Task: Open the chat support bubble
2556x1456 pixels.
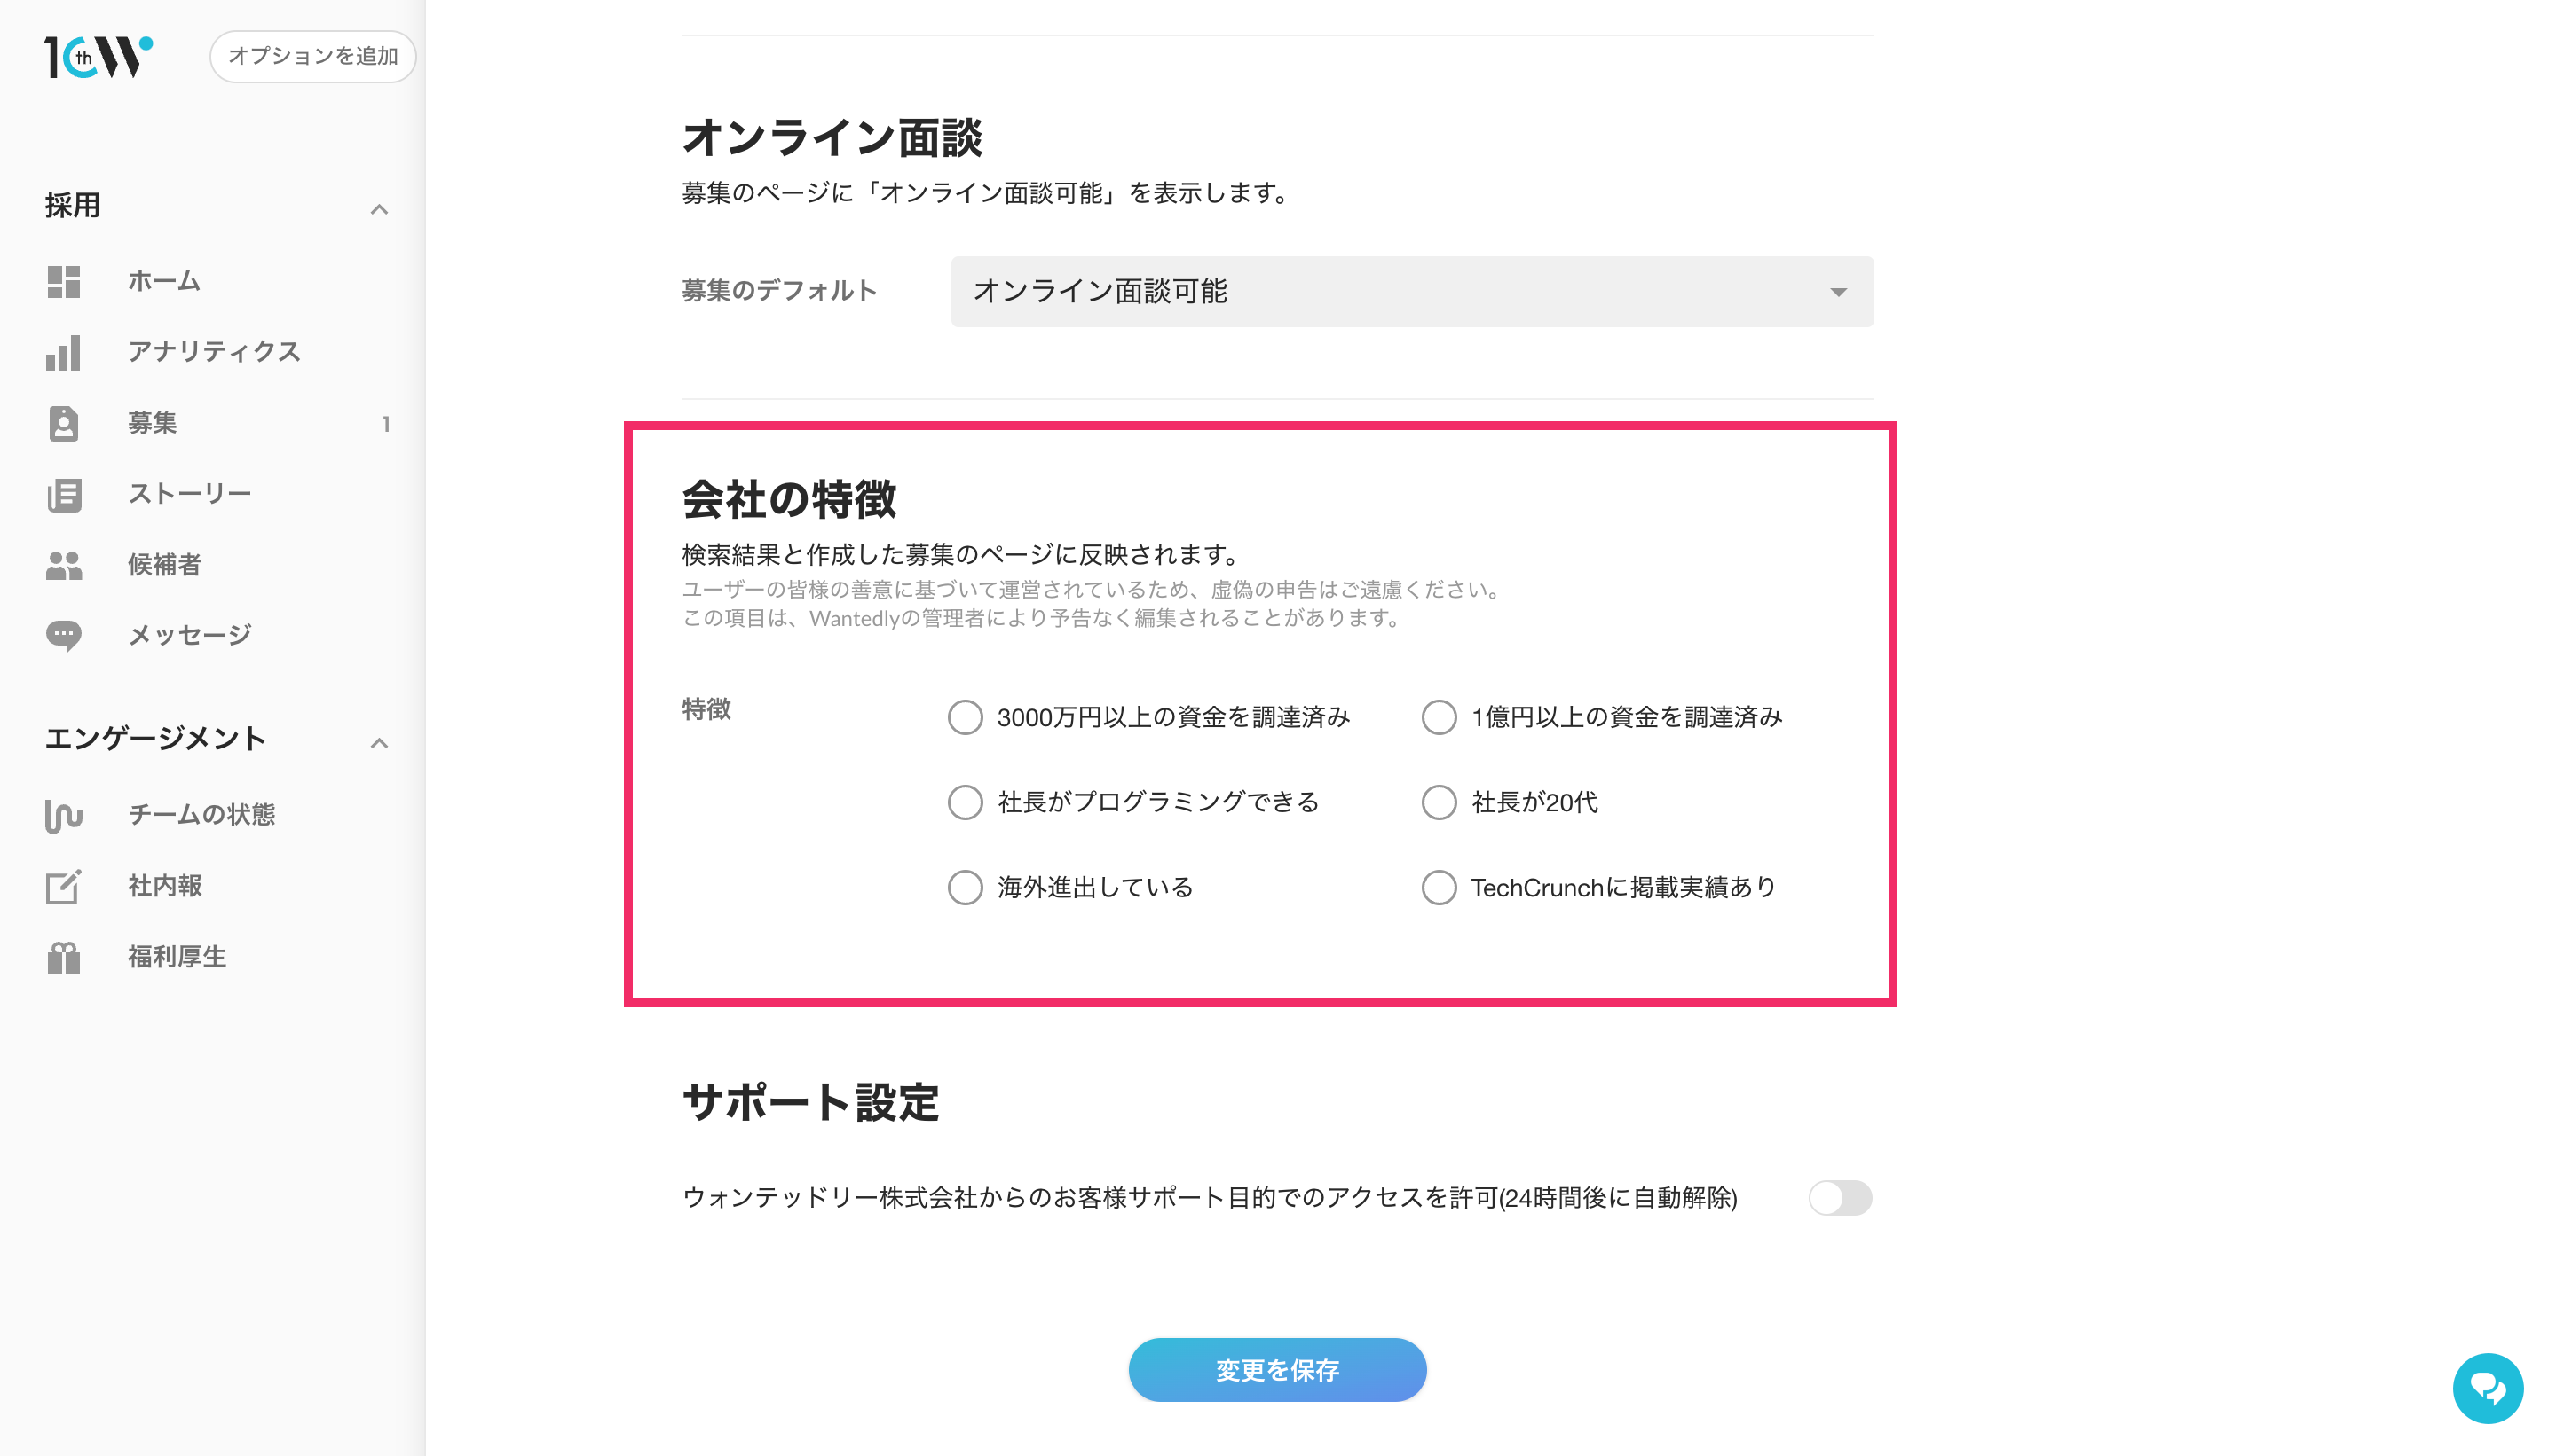Action: pyautogui.click(x=2487, y=1388)
